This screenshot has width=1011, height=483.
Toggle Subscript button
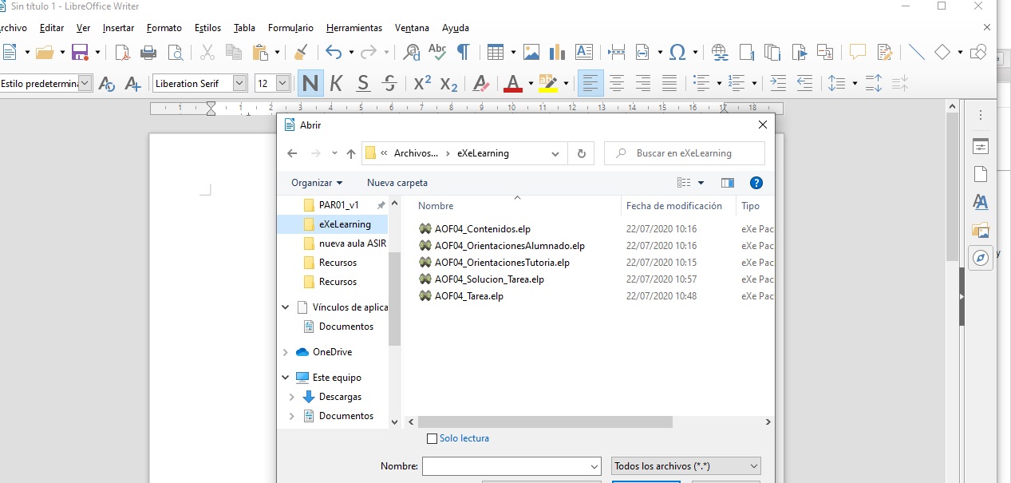[x=448, y=83]
